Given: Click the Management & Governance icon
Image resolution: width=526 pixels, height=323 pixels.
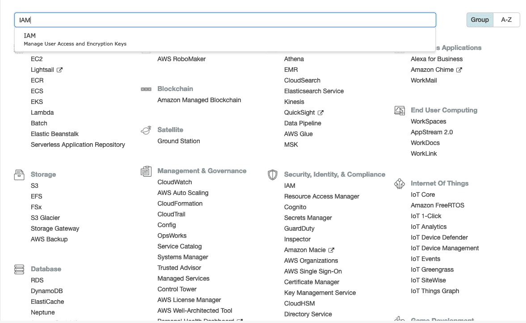Looking at the screenshot, I should 146,171.
